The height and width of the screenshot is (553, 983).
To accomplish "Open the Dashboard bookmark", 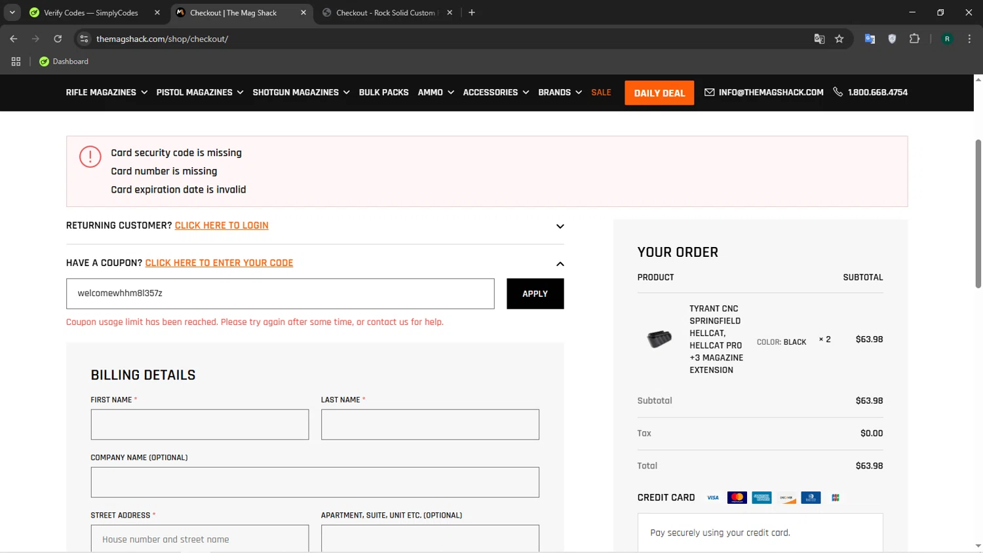I will pyautogui.click(x=64, y=62).
